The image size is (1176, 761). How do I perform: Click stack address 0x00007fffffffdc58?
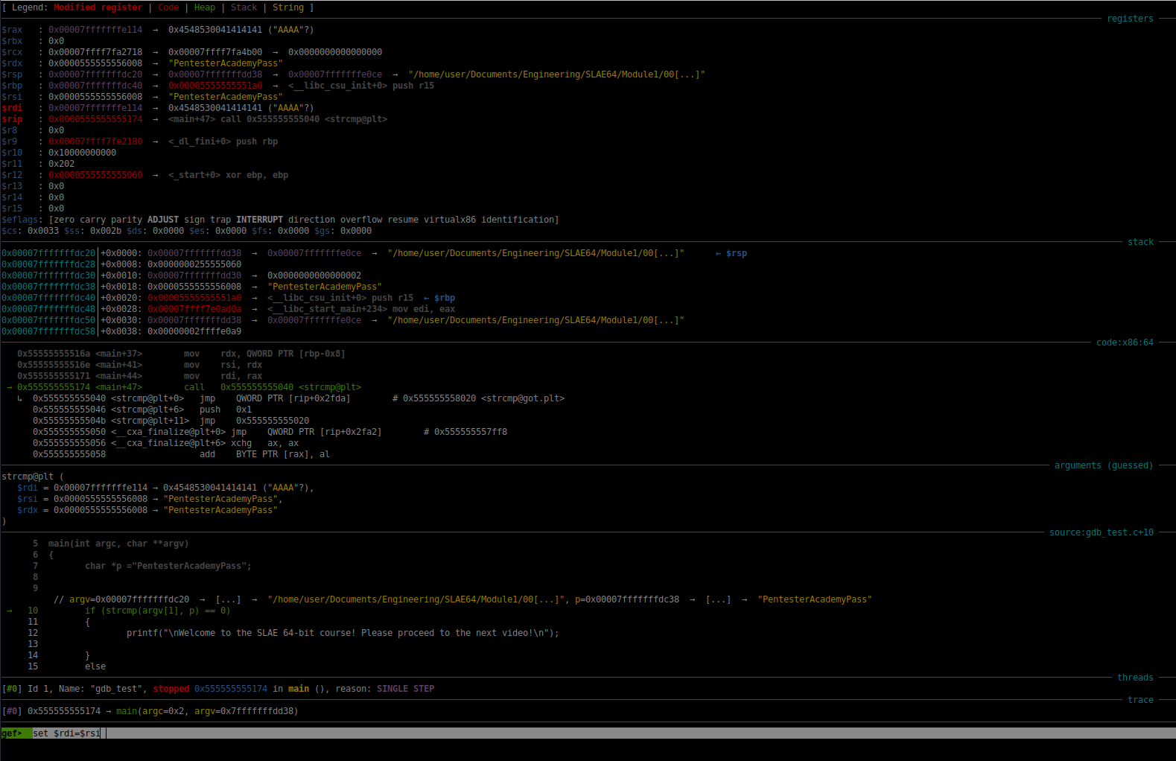point(48,331)
